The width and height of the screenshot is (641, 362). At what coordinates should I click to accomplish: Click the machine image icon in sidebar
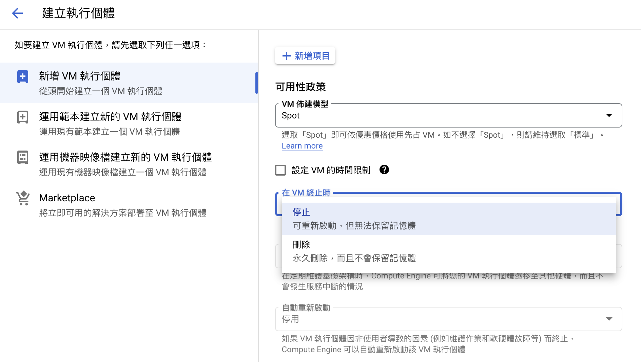22,157
